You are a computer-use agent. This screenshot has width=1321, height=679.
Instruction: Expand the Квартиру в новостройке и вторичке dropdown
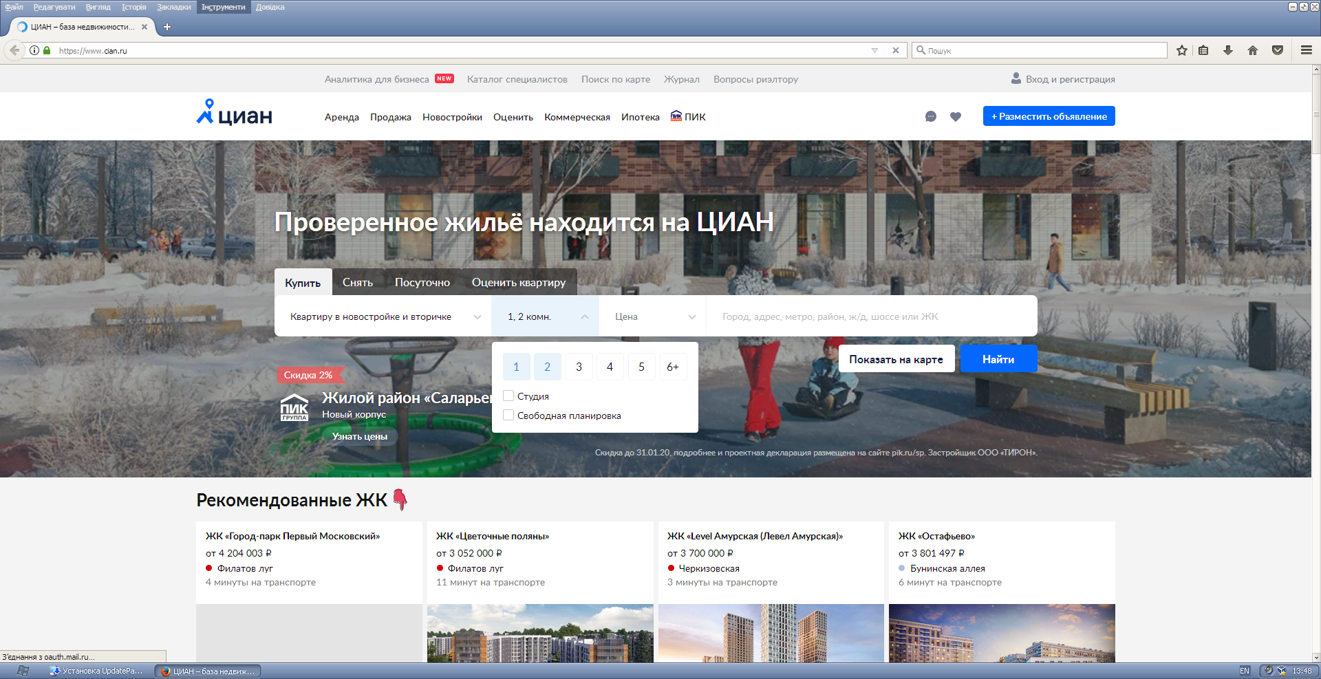pos(383,316)
